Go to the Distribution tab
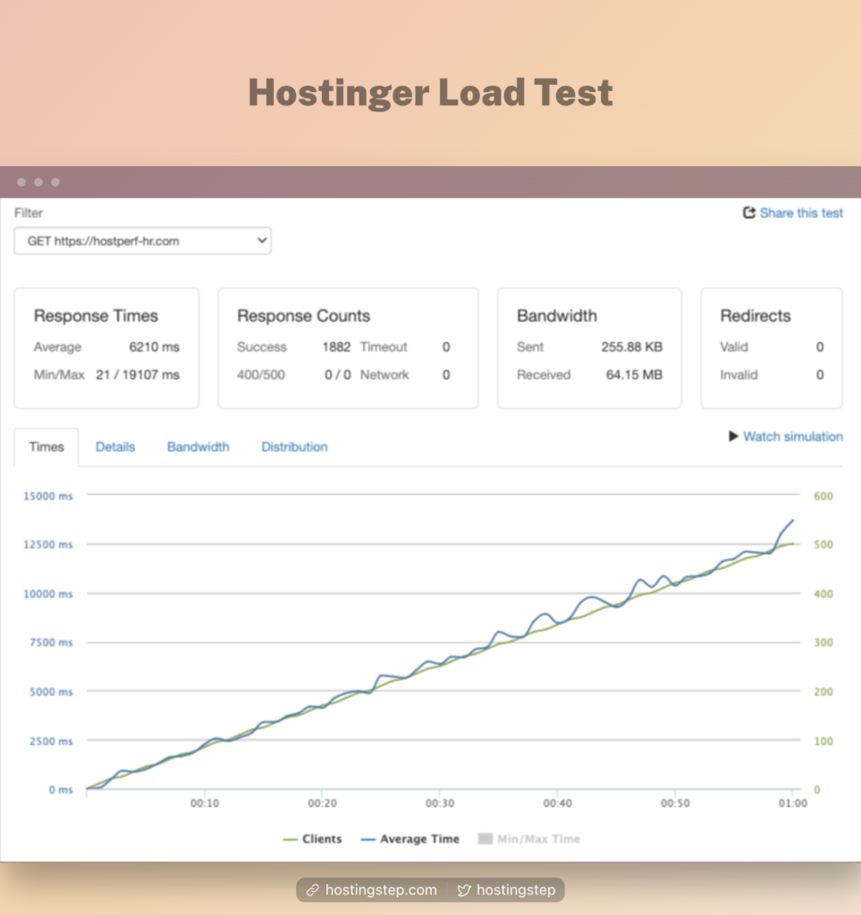The height and width of the screenshot is (915, 861). [x=294, y=447]
